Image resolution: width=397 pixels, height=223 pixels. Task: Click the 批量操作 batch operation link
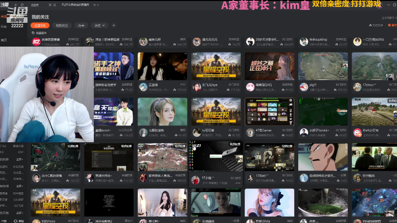tap(39, 33)
